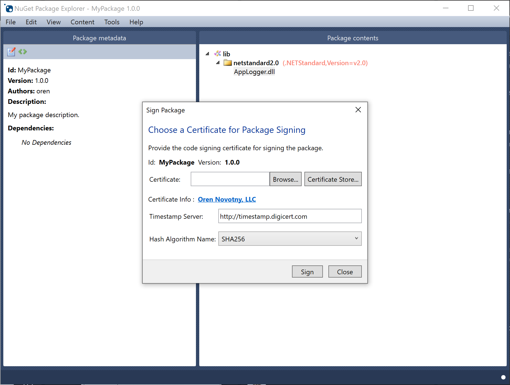This screenshot has height=385, width=510.
Task: Collapse the lib tree node
Action: (207, 54)
